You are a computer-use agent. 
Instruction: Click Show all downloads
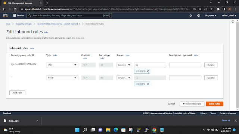coord(226,121)
